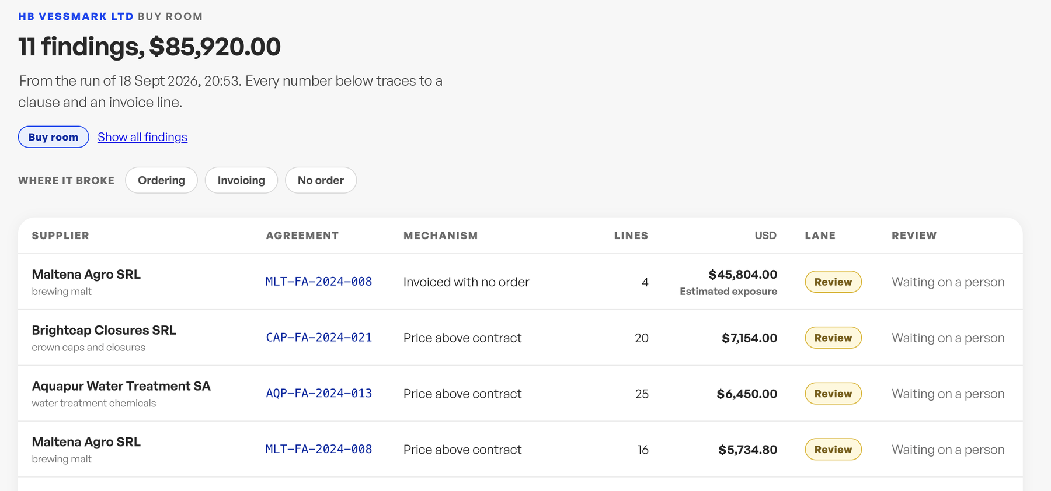Click the Estimated exposure note
Screen dimensions: 1051x491
(729, 292)
